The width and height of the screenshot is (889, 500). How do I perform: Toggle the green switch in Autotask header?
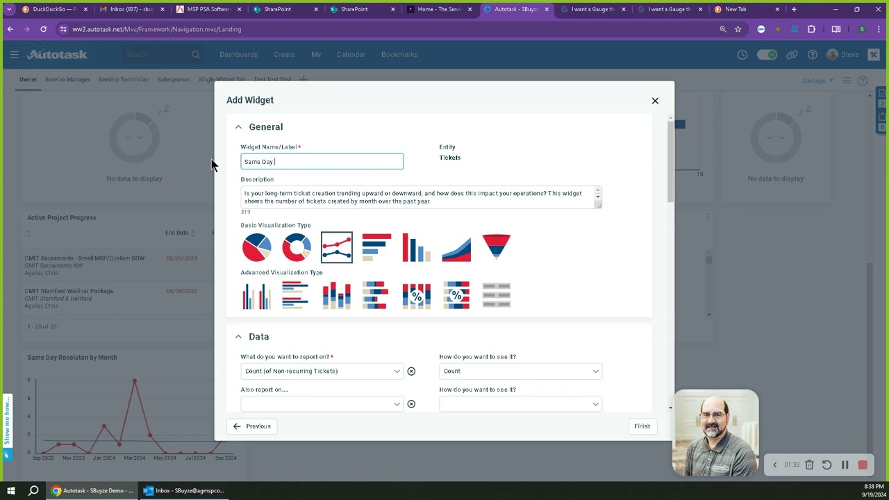pyautogui.click(x=767, y=55)
